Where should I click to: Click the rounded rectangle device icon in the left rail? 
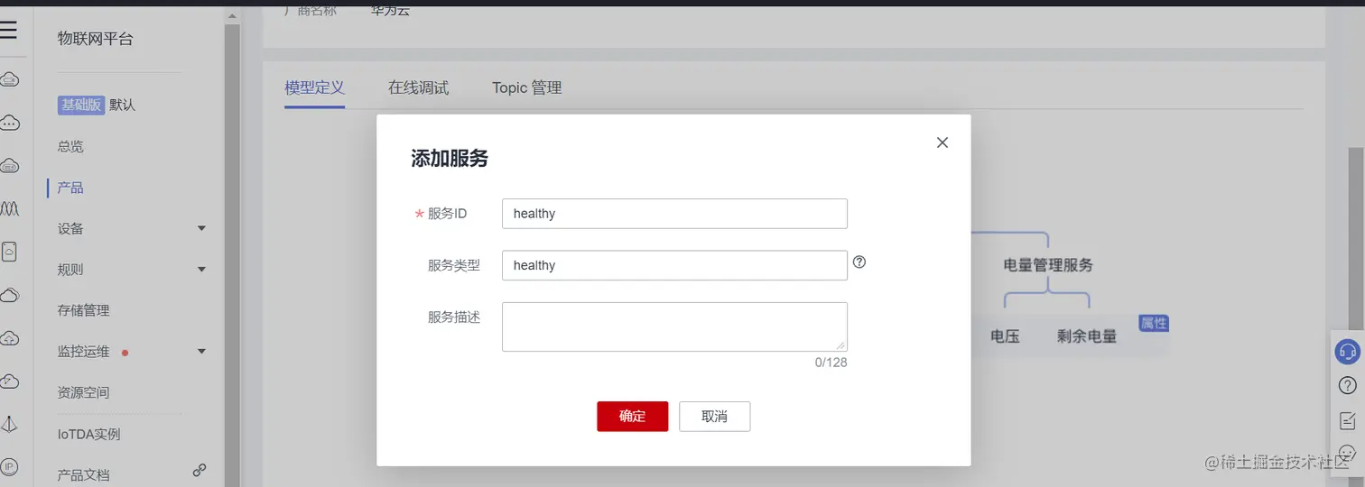(9, 252)
